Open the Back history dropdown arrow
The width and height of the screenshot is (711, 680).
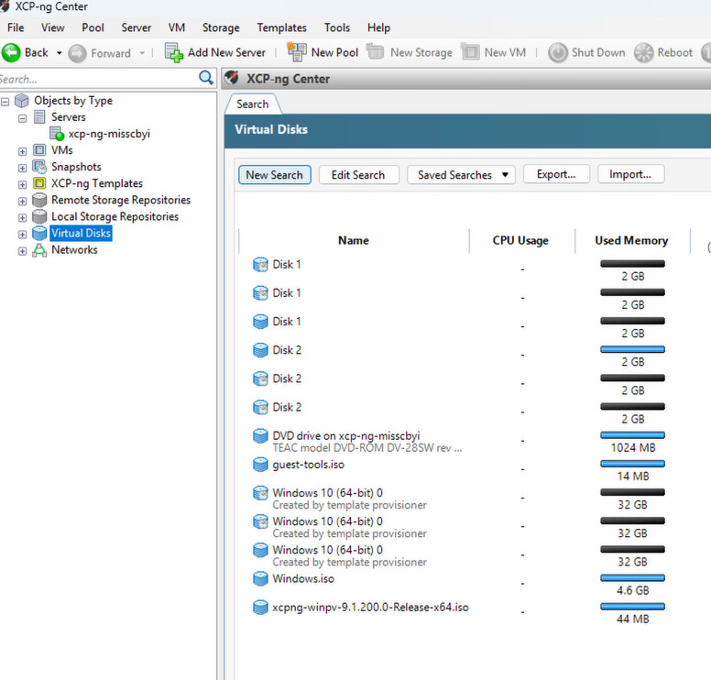coord(59,53)
